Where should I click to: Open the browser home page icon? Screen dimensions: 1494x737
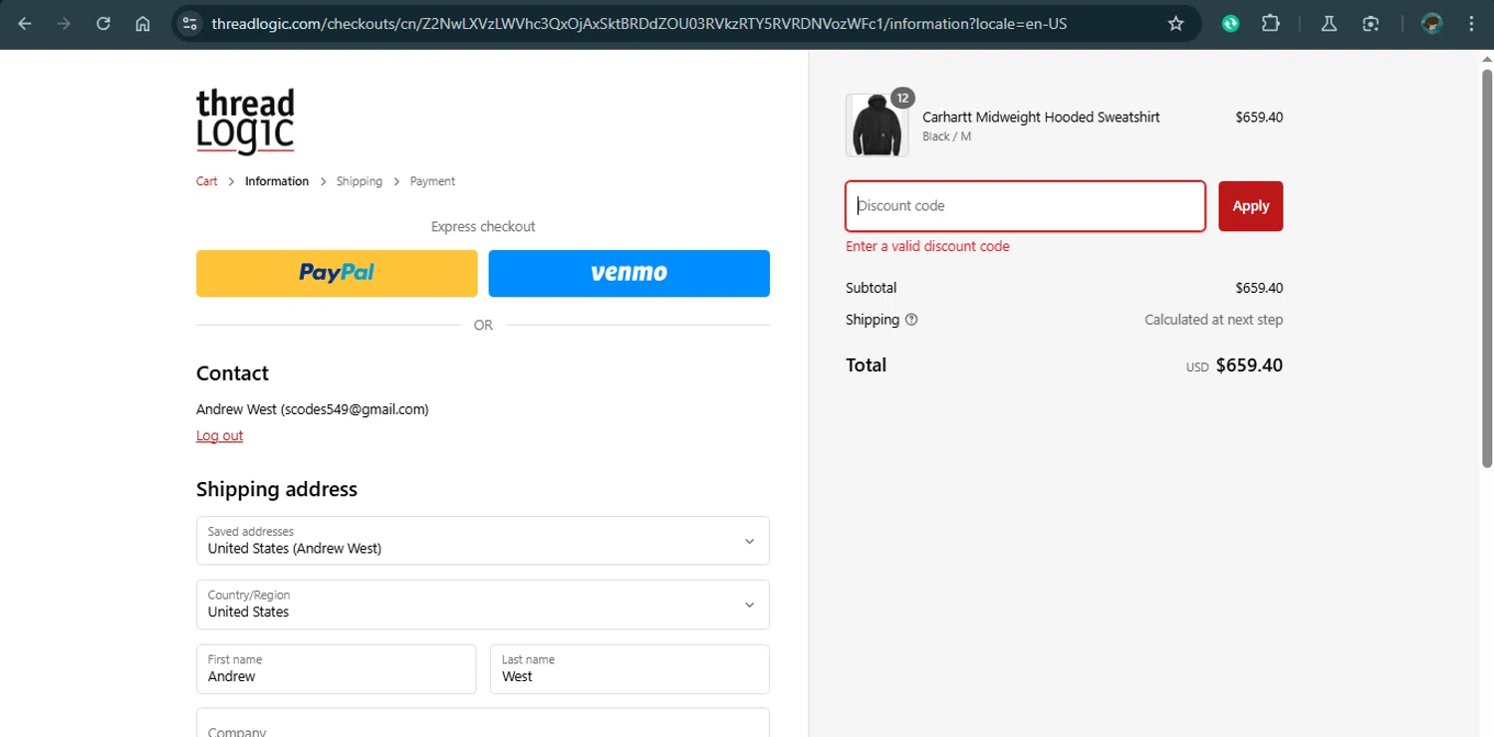pyautogui.click(x=143, y=24)
